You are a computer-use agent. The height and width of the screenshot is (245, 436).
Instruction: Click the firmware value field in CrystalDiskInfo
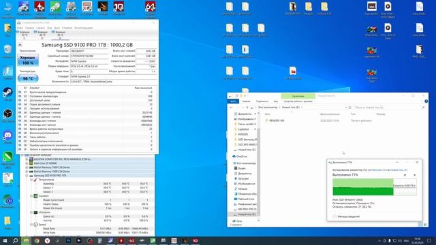(x=89, y=51)
